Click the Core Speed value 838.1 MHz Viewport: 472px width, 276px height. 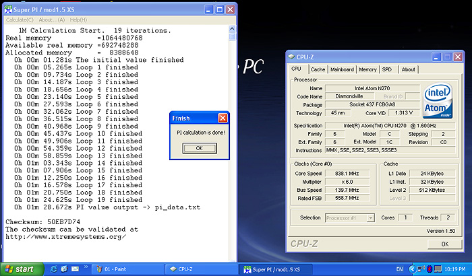[347, 174]
